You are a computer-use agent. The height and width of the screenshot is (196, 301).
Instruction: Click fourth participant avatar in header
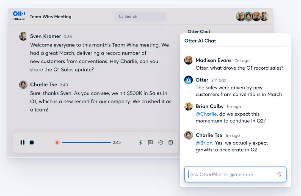point(264,16)
